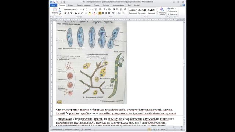Expand bulleted list options
Image resolution: width=235 pixels, height=132 pixels.
click(102, 10)
